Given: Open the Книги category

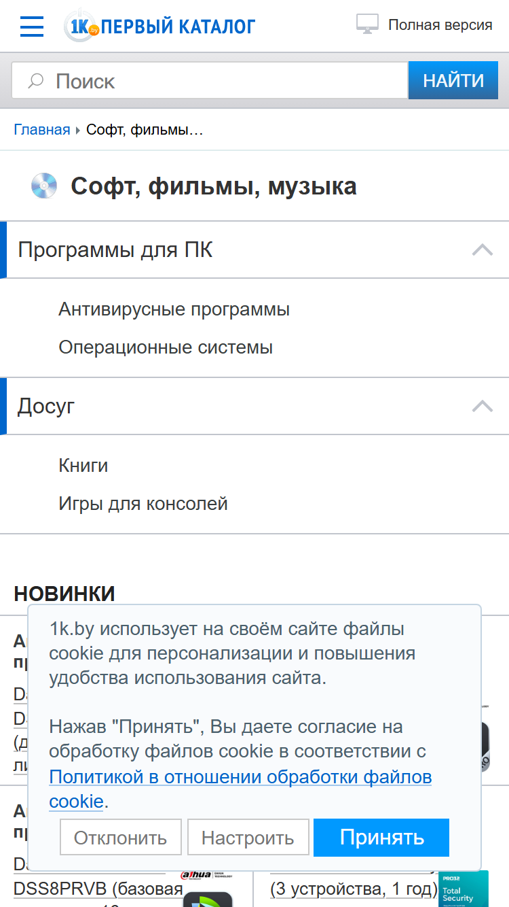Looking at the screenshot, I should 83,466.
